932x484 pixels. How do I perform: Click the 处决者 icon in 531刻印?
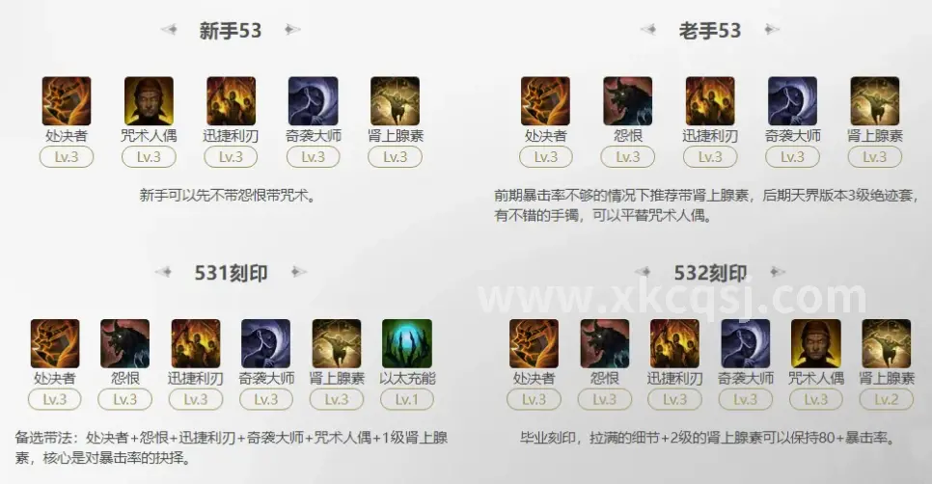pyautogui.click(x=55, y=344)
